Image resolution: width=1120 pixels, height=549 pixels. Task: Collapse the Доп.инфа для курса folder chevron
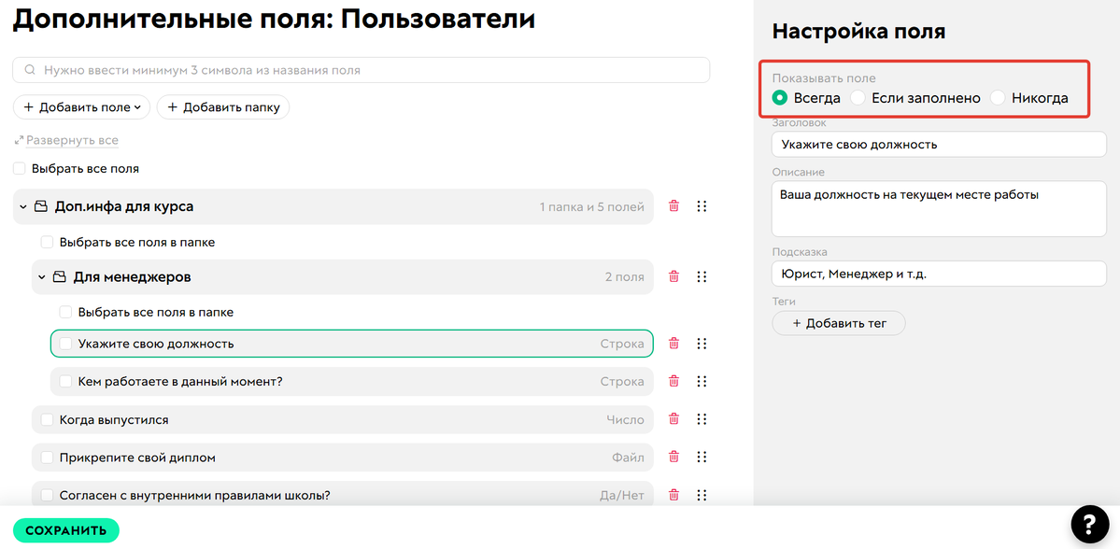(22, 206)
